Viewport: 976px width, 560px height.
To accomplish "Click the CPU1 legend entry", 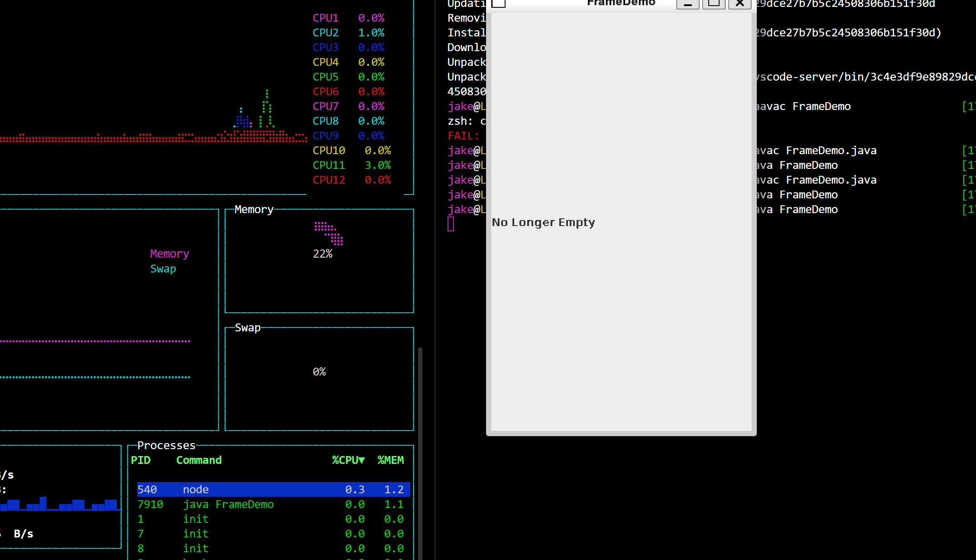I will coord(349,18).
